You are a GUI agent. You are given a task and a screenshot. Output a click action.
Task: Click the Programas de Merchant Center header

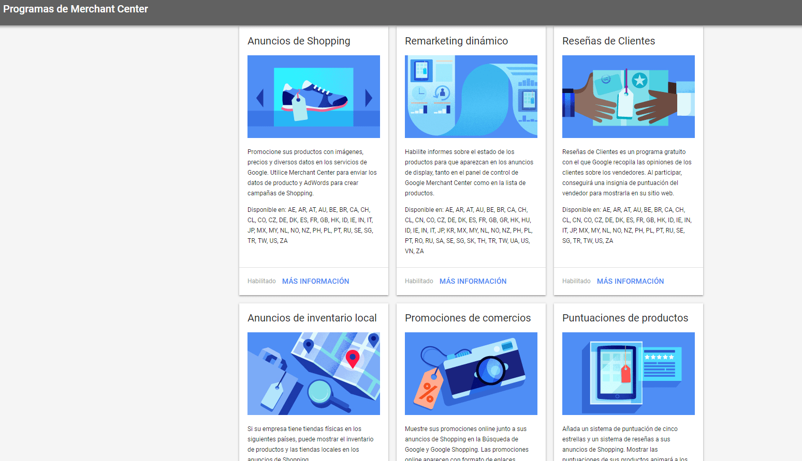point(76,9)
